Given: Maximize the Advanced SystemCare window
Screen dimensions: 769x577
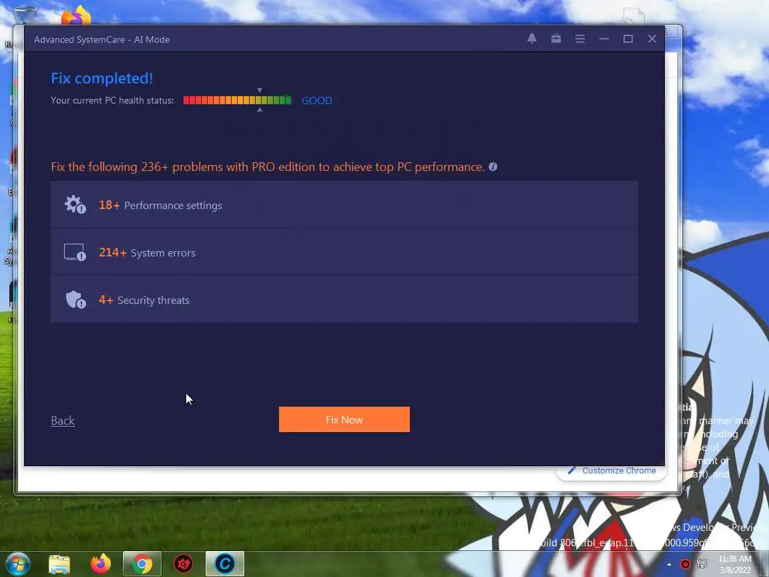Looking at the screenshot, I should [627, 39].
